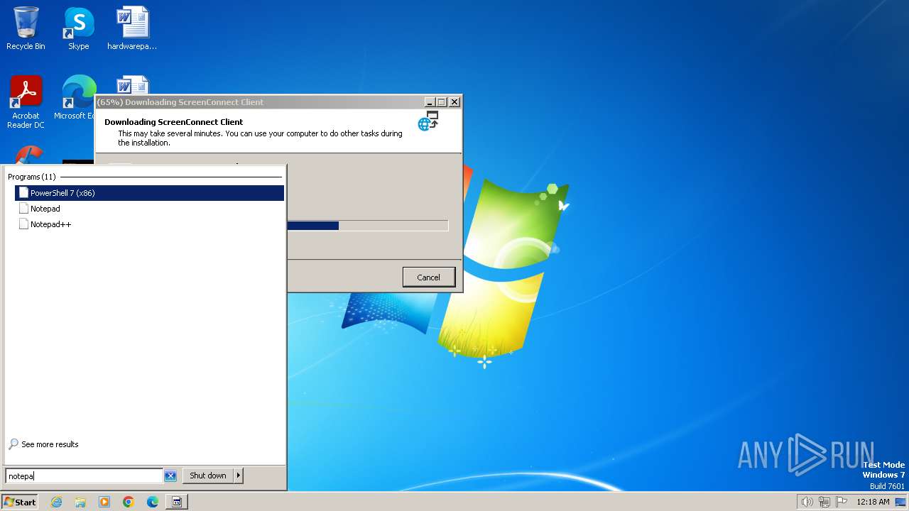Open the network tray icon

point(824,502)
